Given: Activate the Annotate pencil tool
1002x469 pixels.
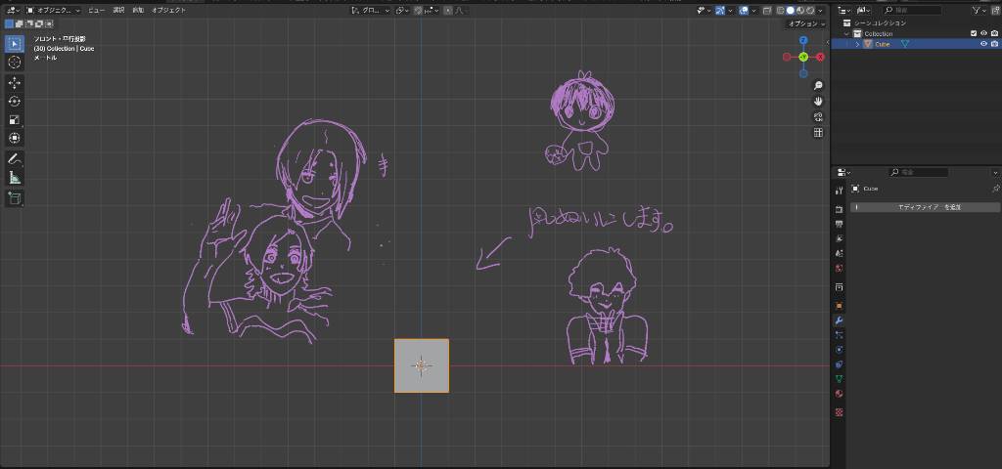Looking at the screenshot, I should tap(15, 158).
